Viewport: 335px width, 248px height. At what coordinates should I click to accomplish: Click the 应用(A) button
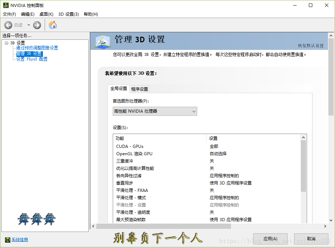(270, 239)
